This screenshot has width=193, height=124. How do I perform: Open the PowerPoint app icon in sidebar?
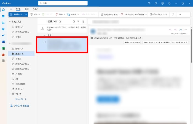pyautogui.click(x=3, y=55)
